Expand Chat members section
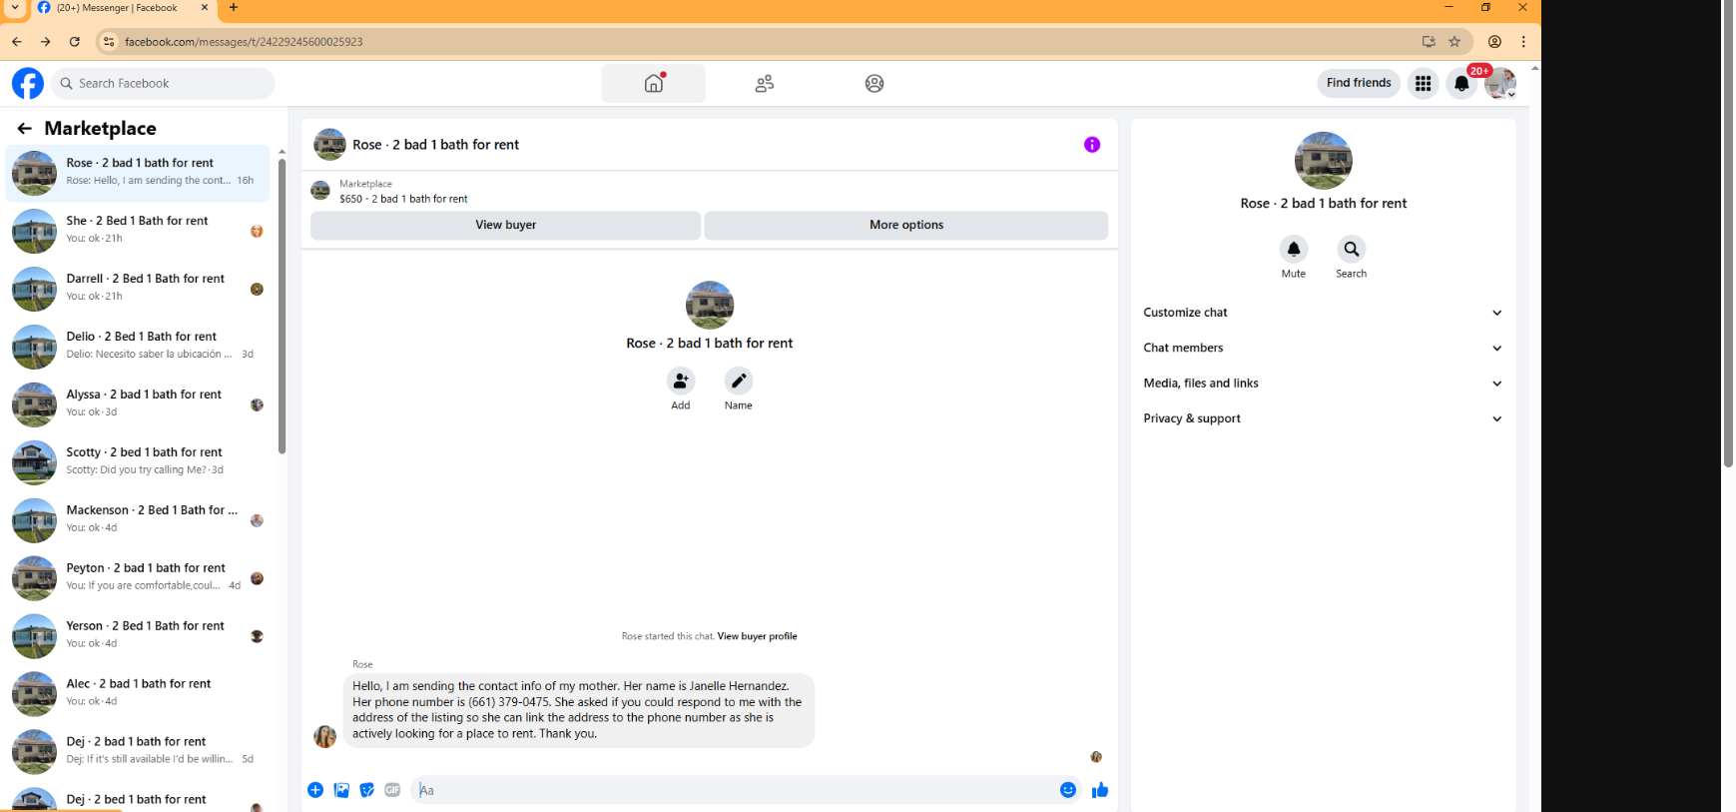This screenshot has width=1736, height=812. [x=1323, y=348]
